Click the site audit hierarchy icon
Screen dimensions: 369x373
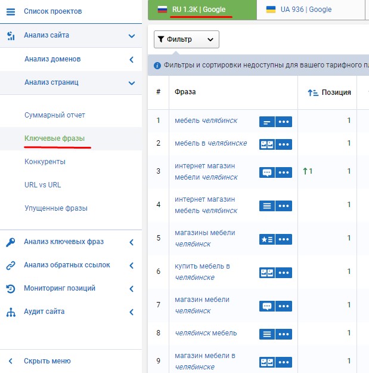[x=11, y=312]
